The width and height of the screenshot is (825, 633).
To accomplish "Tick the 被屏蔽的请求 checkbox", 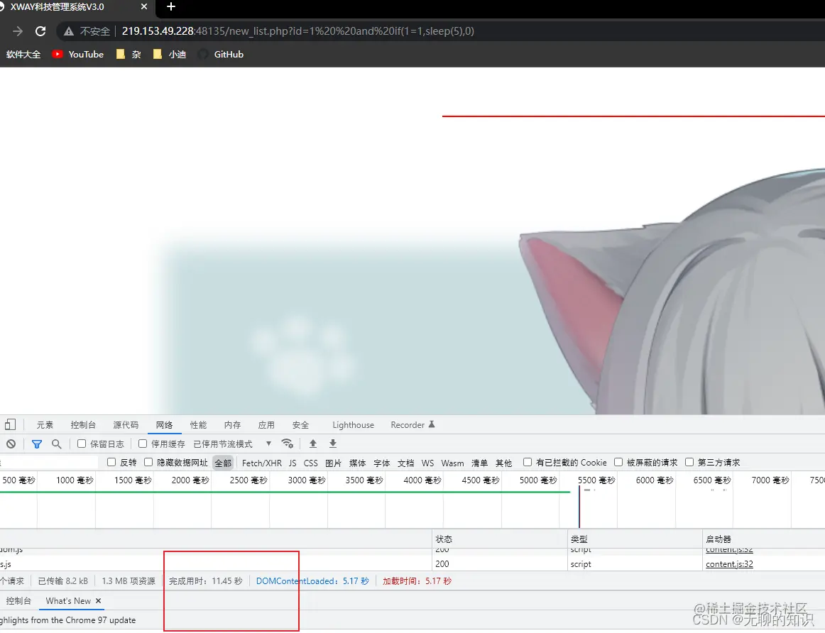I will click(619, 462).
